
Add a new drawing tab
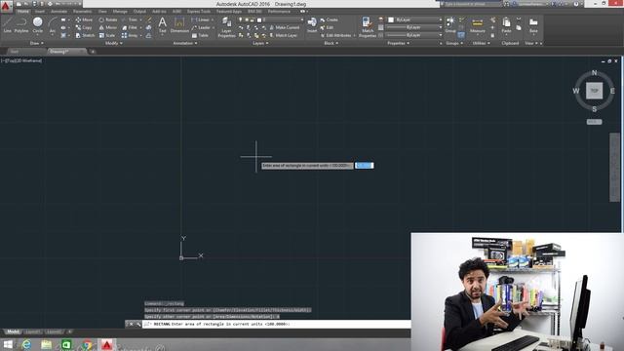[x=93, y=52]
